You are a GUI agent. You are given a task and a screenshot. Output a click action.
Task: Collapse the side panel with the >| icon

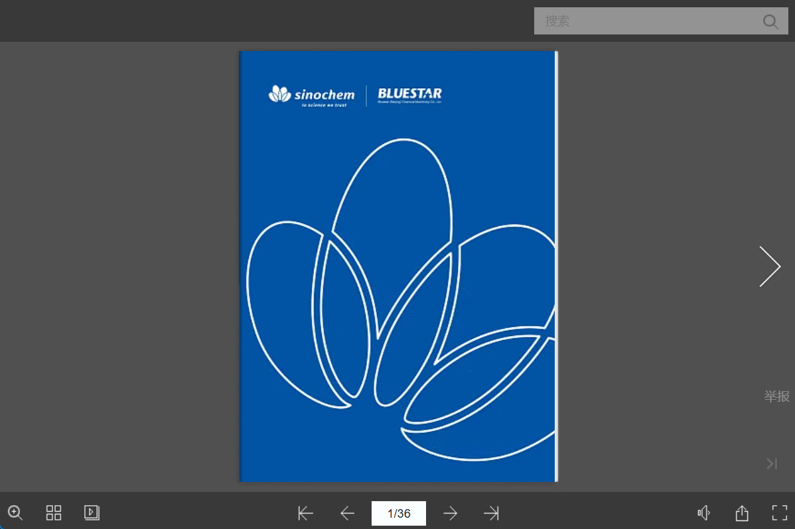pos(772,464)
